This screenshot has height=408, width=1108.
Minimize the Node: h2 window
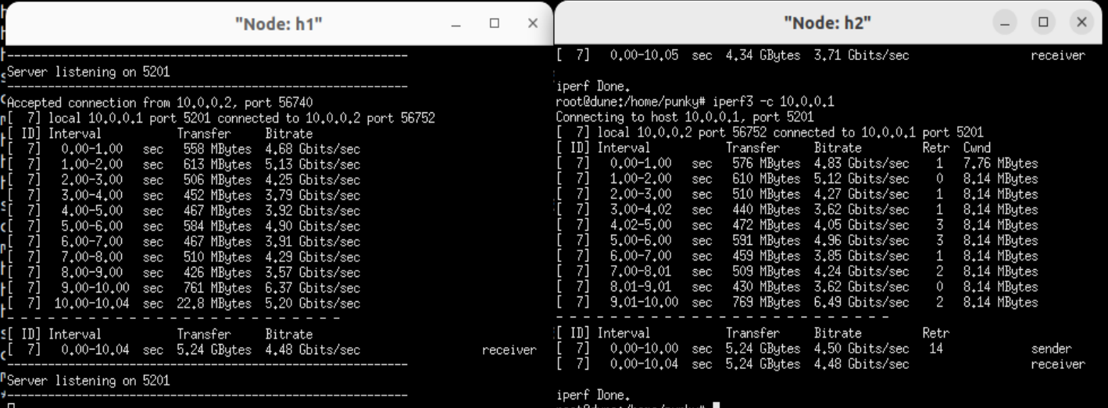pos(1007,23)
